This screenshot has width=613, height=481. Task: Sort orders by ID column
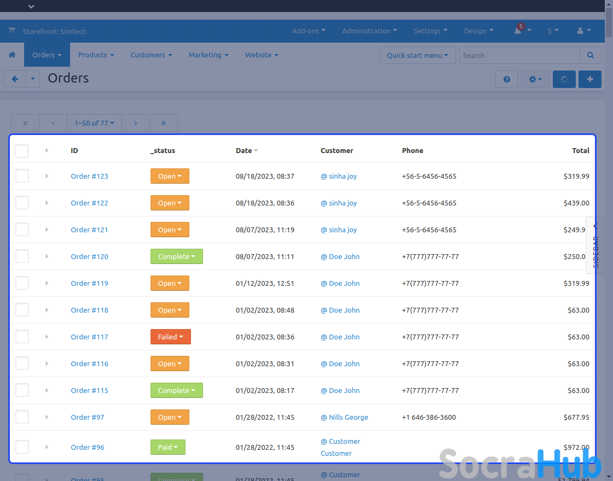coord(74,151)
